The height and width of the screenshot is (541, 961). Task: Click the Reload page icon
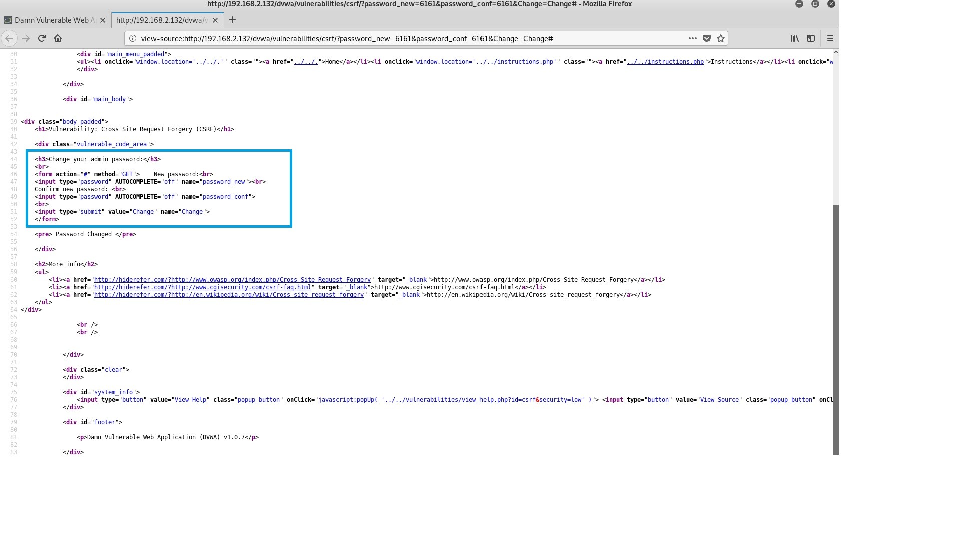(x=42, y=38)
